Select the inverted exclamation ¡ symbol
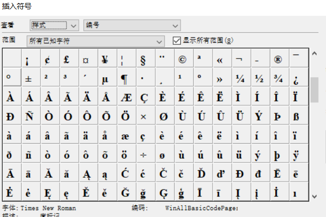Image resolution: width=326 pixels, height=217 pixels. (x=31, y=58)
